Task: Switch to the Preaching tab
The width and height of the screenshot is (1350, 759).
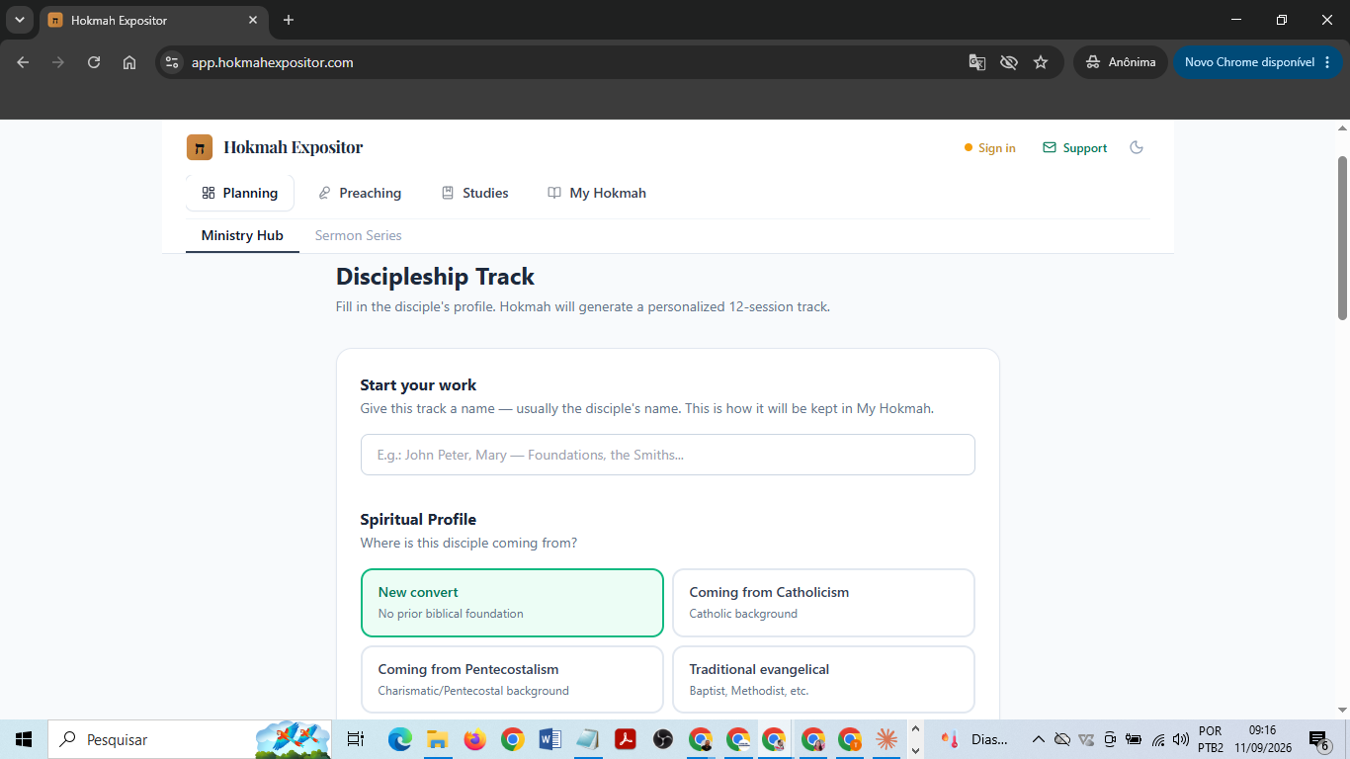Action: (x=360, y=193)
